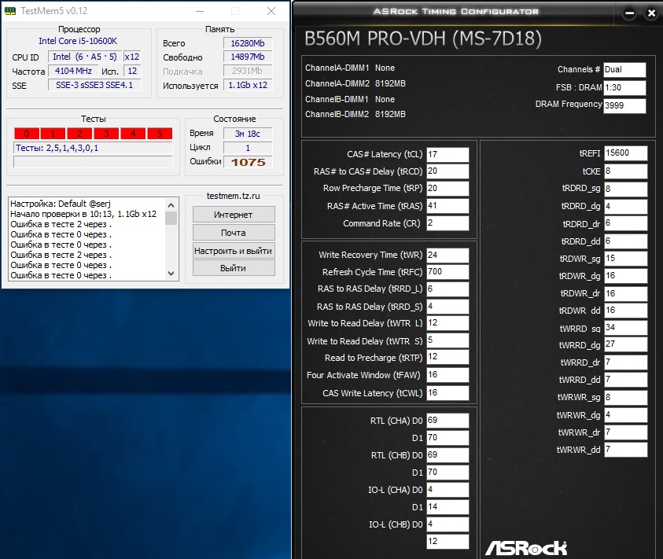Image resolution: width=663 pixels, height=559 pixels.
Task: Click the Refresh Cycle Time (tRFC) field
Action: click(x=448, y=272)
